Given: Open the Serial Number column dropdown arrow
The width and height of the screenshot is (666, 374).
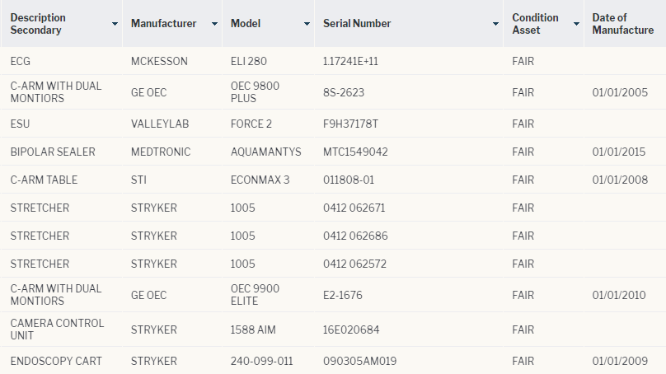Looking at the screenshot, I should pyautogui.click(x=495, y=24).
